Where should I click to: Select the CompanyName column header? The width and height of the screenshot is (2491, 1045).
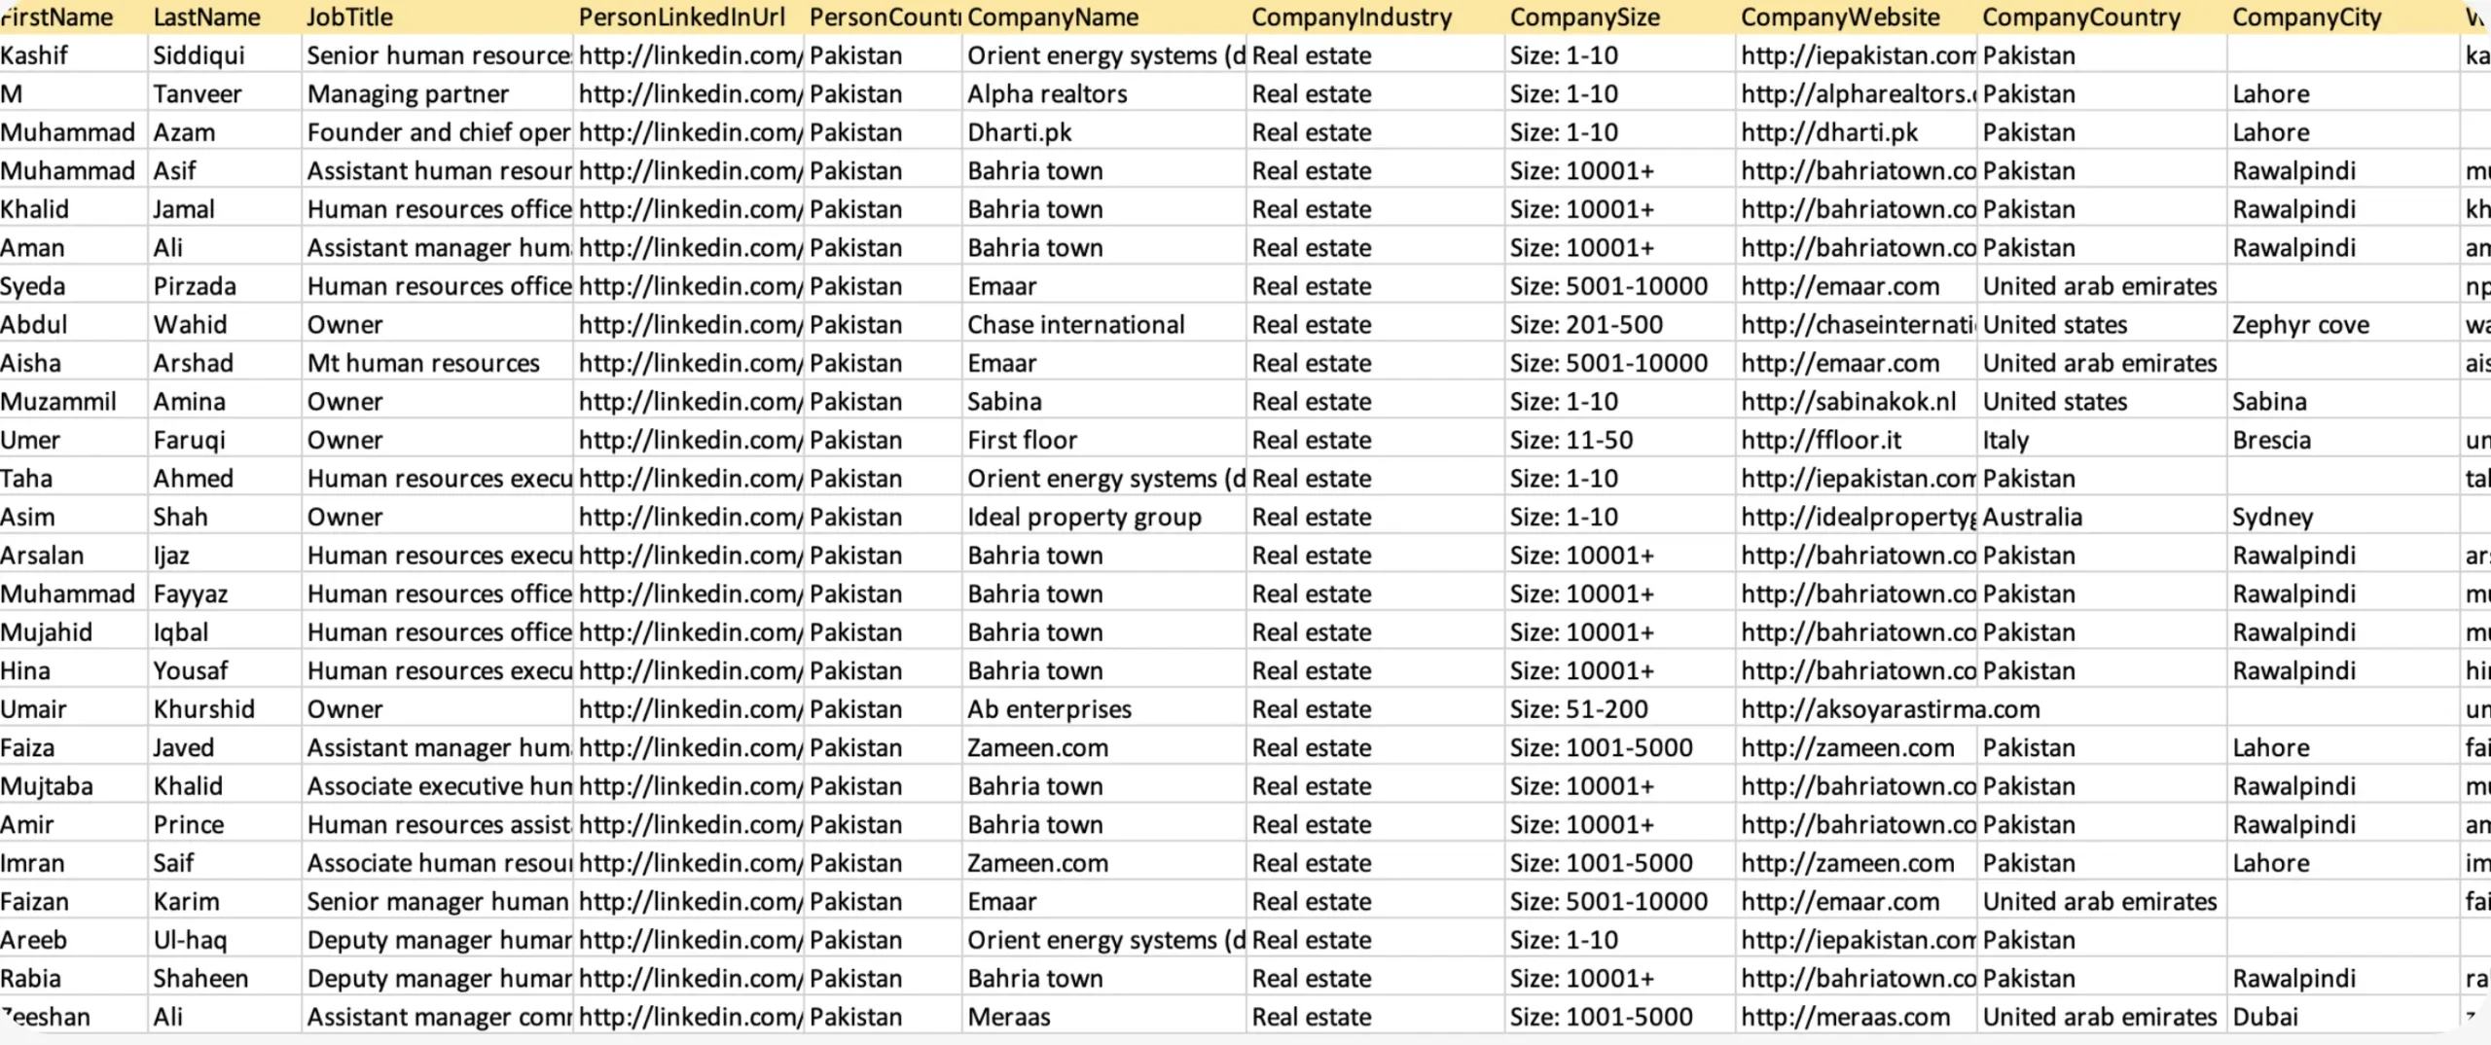1103,17
